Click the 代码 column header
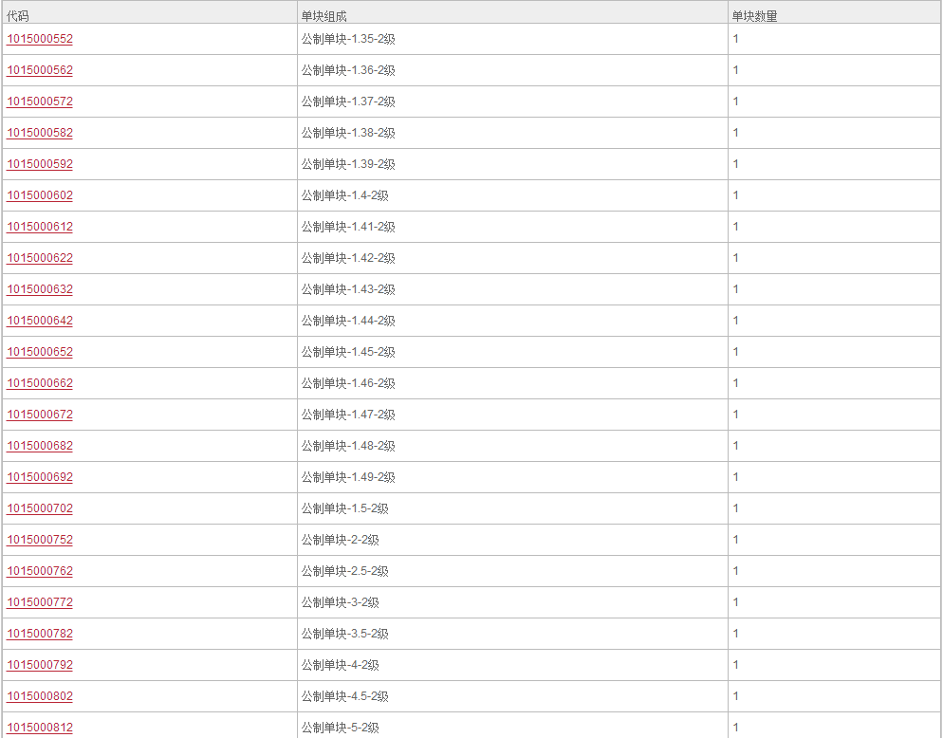 [x=17, y=16]
